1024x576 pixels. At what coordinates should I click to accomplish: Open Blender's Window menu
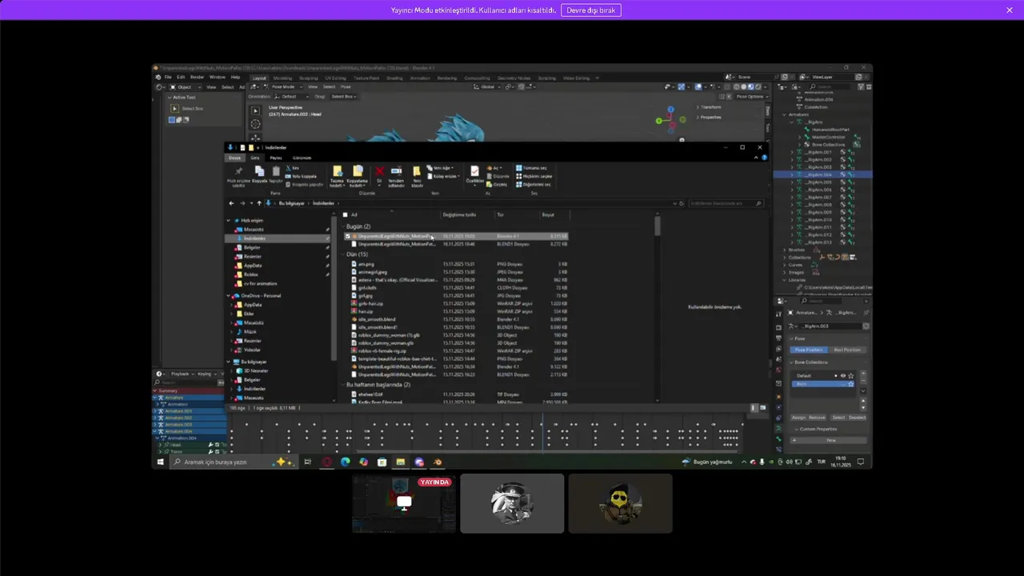pyautogui.click(x=217, y=78)
